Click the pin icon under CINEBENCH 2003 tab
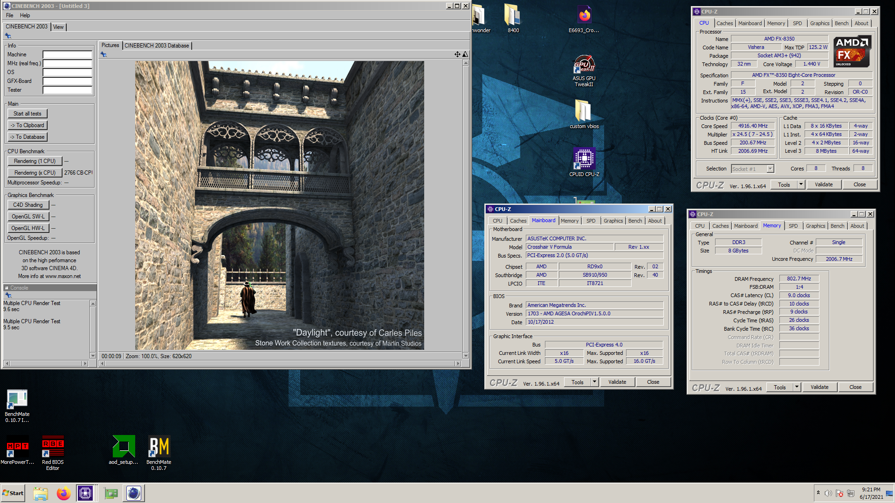The width and height of the screenshot is (895, 503). click(x=8, y=36)
